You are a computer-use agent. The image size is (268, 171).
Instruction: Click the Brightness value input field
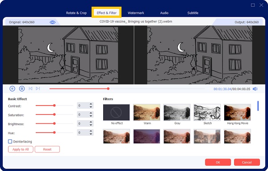tap(83, 124)
